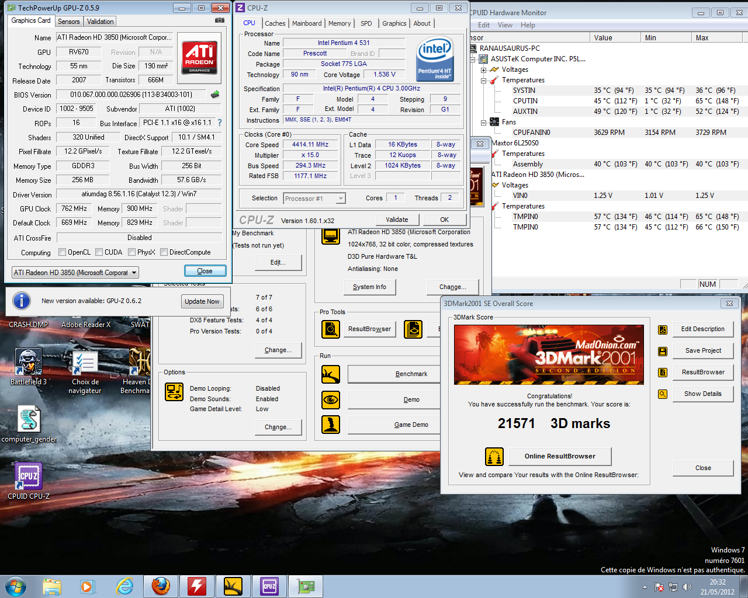The height and width of the screenshot is (598, 748).
Task: Click the icon next to the score window's ResultBrowser
Action: click(x=663, y=373)
